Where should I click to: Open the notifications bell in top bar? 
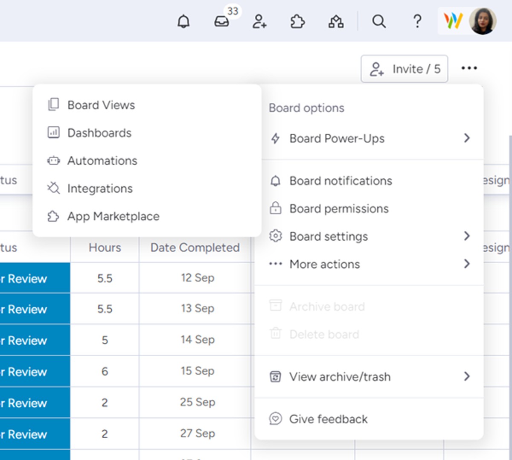183,21
